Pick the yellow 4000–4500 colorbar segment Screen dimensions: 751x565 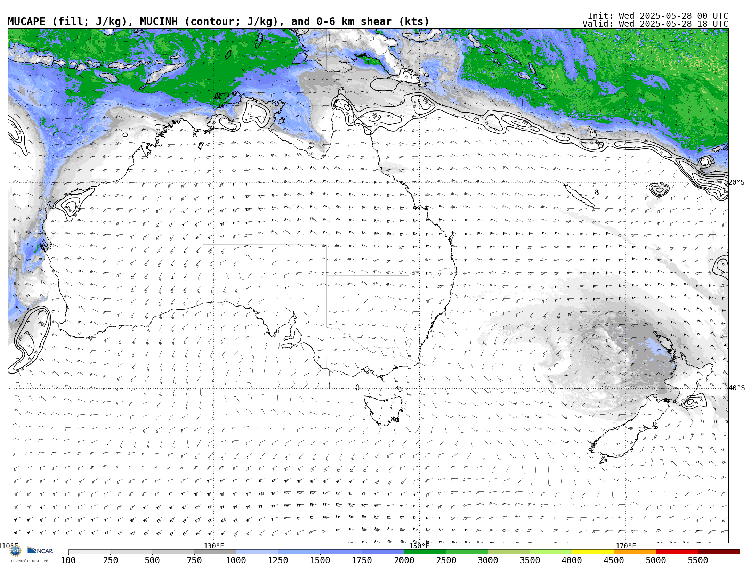593,552
